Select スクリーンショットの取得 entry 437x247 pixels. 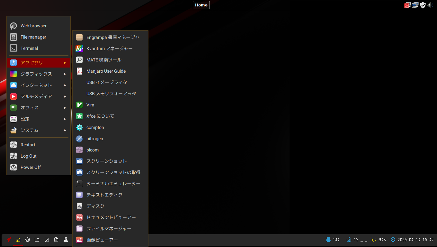tap(110, 172)
